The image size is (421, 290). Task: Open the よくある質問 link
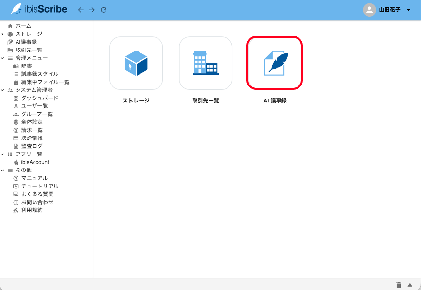tap(37, 194)
